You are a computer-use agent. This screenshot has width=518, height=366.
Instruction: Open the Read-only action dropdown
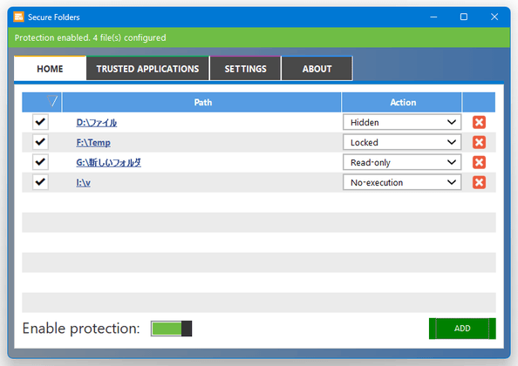pos(402,162)
